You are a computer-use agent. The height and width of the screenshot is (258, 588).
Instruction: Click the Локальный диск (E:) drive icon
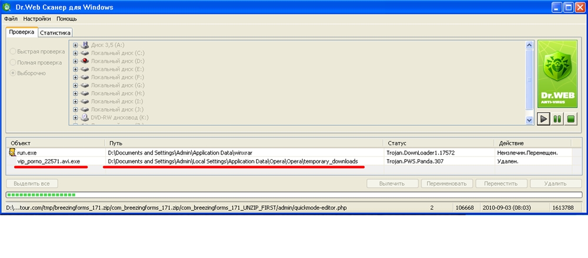point(85,69)
